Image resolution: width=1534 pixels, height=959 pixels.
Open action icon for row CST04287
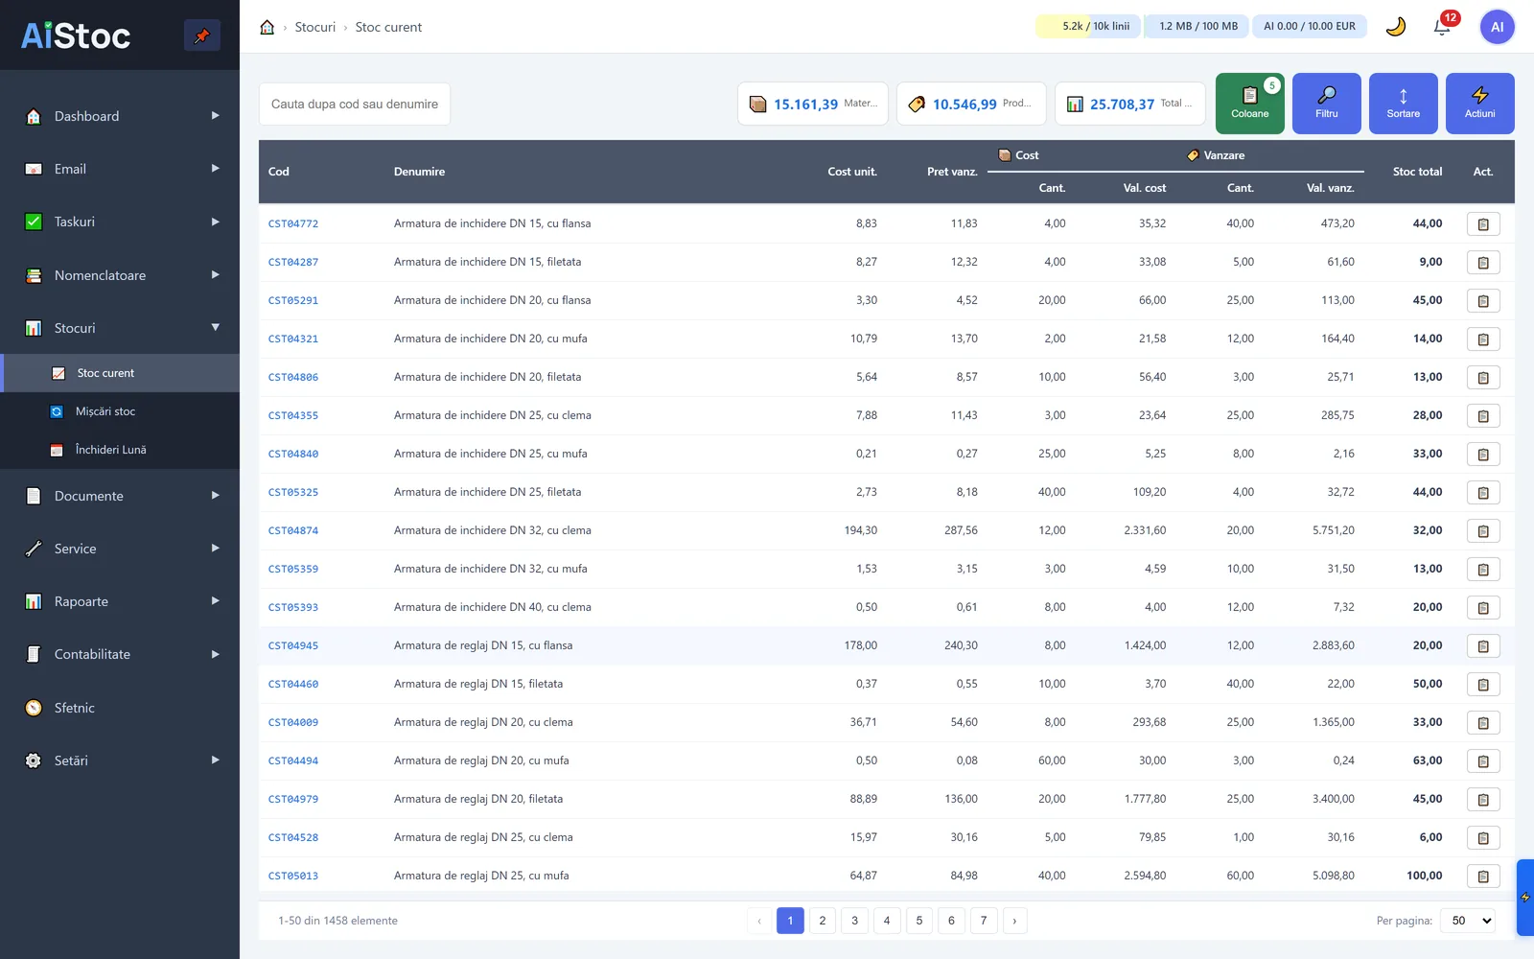(1483, 262)
